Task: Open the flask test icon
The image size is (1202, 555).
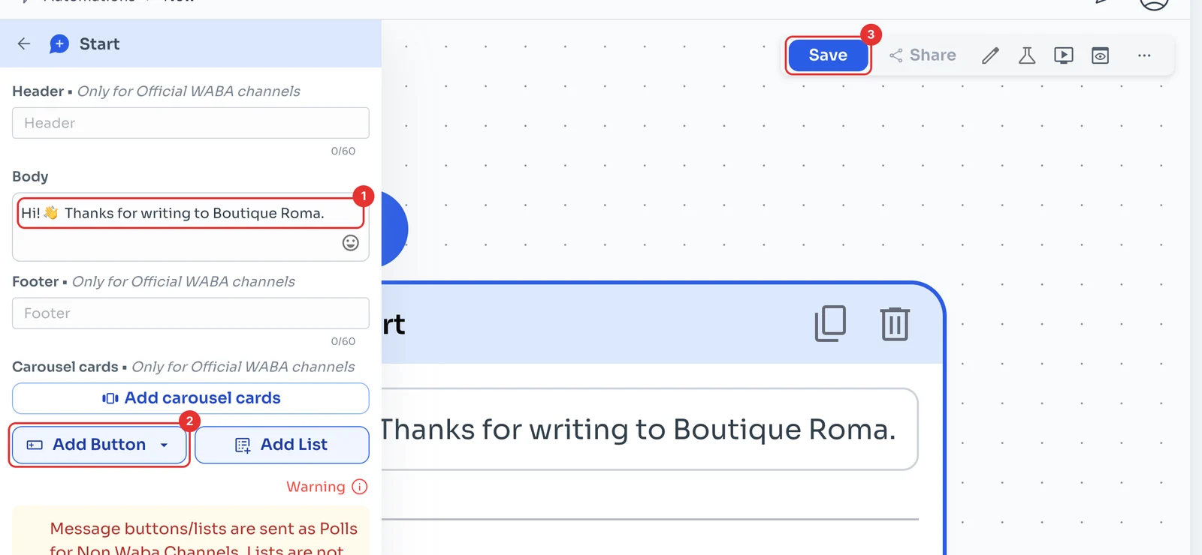Action: click(x=1027, y=55)
